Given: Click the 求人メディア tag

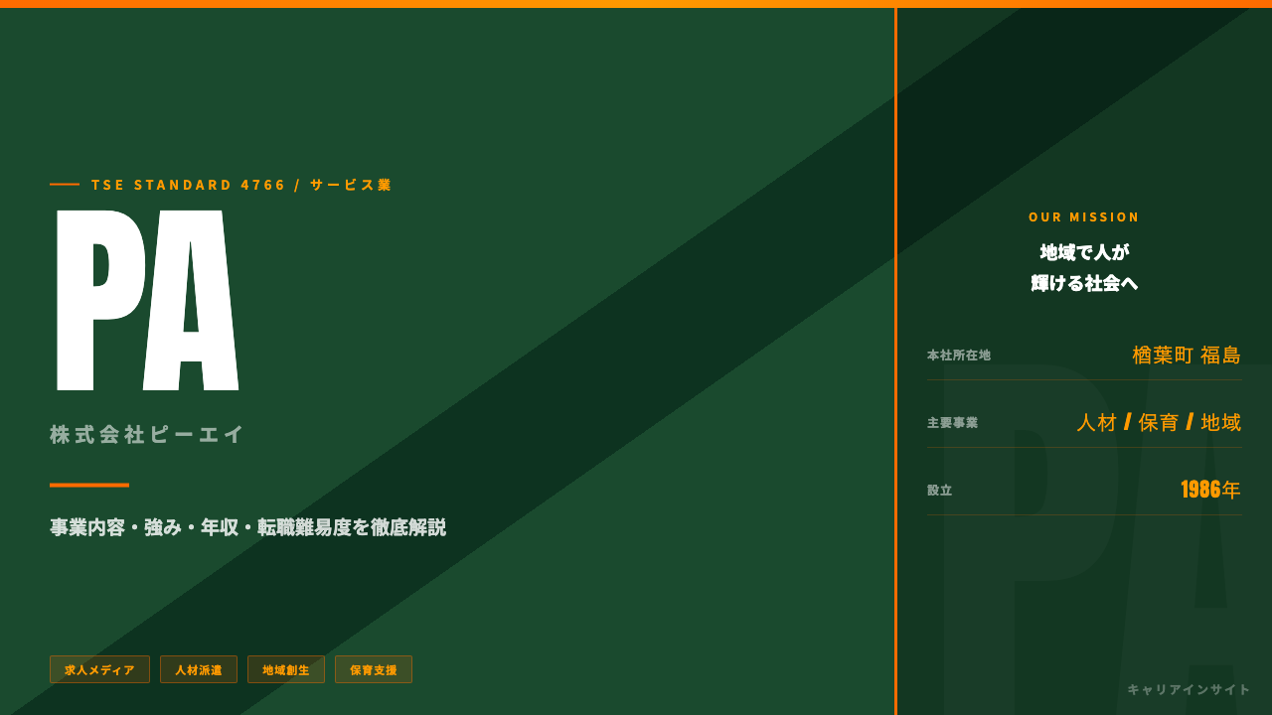Looking at the screenshot, I should (99, 669).
